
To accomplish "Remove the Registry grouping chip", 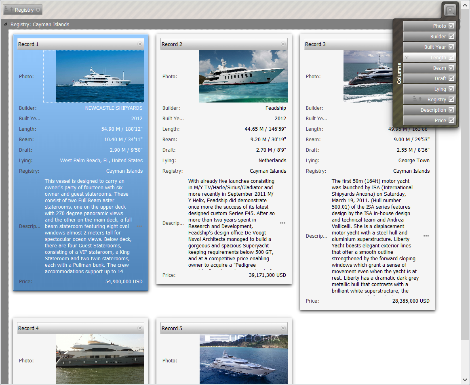I will click(38, 10).
